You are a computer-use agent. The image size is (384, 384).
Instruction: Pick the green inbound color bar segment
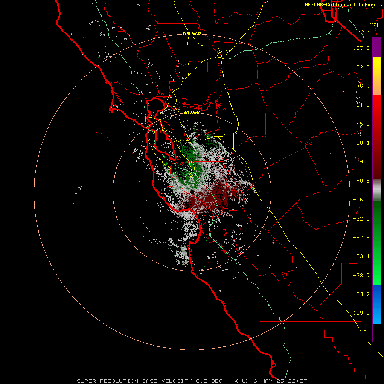[x=377, y=242]
